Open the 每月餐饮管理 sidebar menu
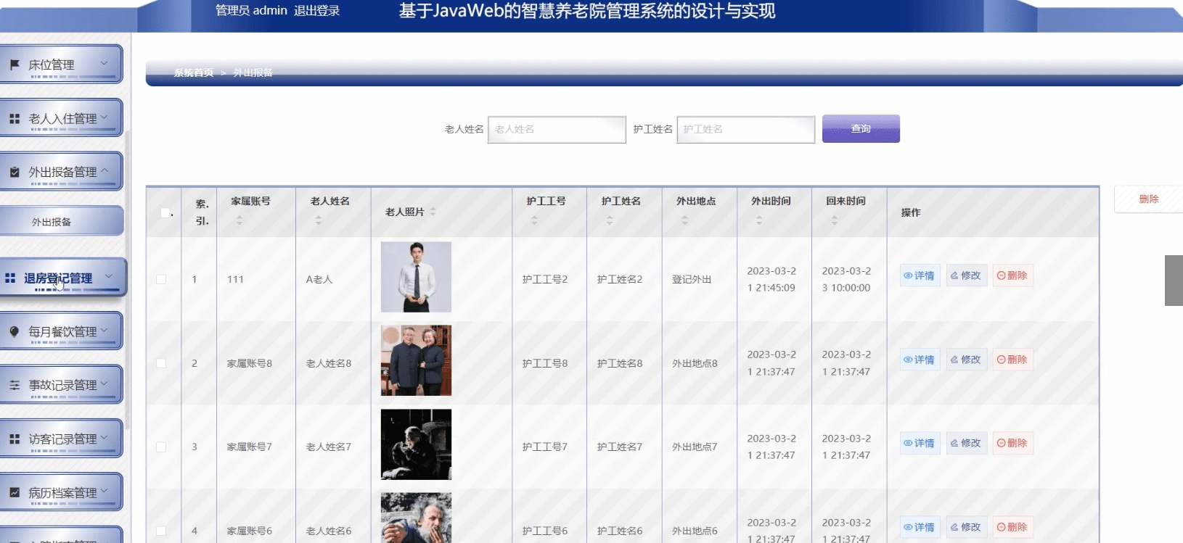1183x543 pixels. pos(61,331)
